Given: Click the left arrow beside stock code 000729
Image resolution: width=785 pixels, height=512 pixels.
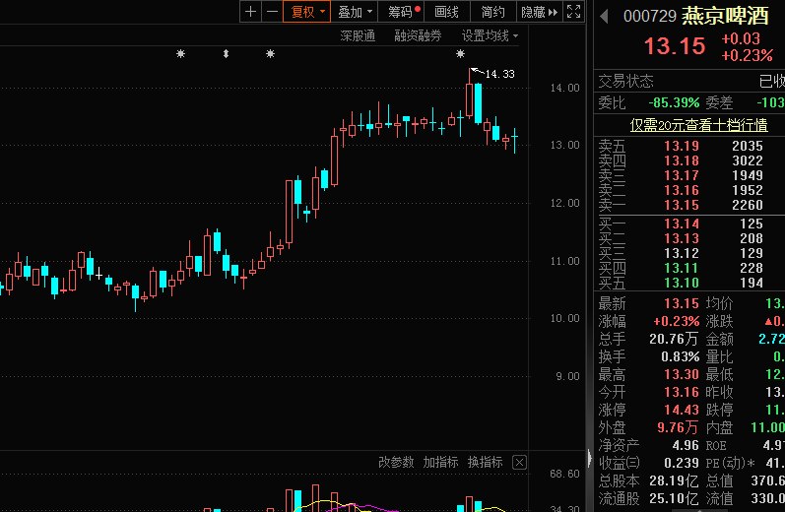Looking at the screenshot, I should pos(603,16).
